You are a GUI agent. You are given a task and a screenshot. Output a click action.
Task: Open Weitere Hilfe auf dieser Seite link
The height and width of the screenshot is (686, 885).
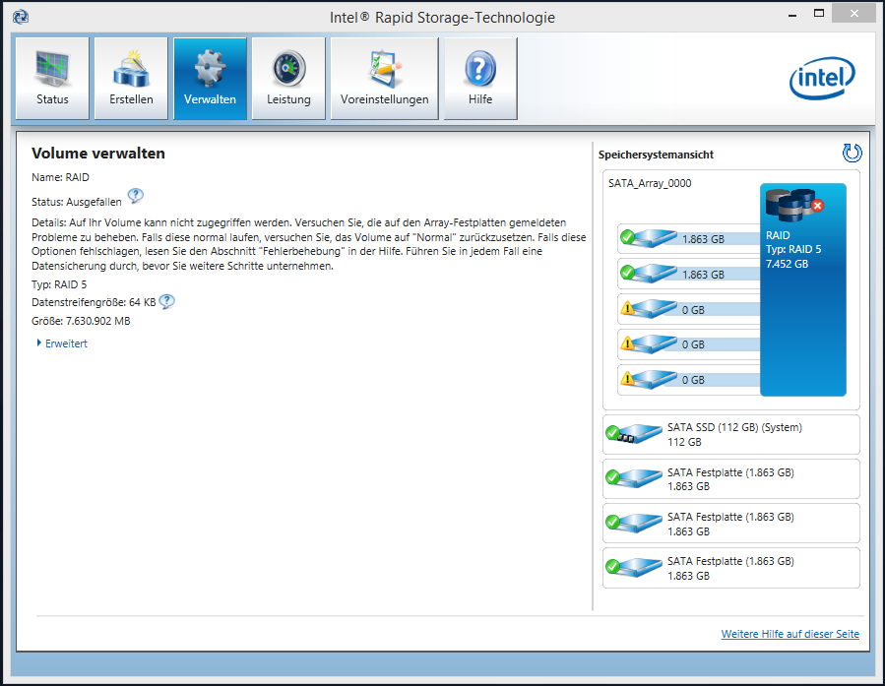(790, 634)
